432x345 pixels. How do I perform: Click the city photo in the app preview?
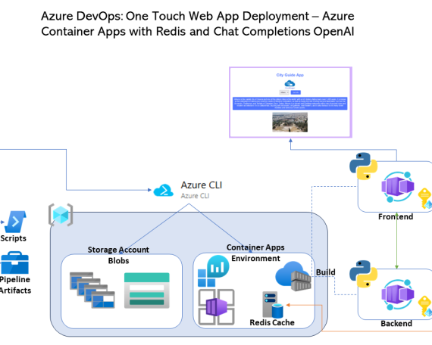[290, 122]
